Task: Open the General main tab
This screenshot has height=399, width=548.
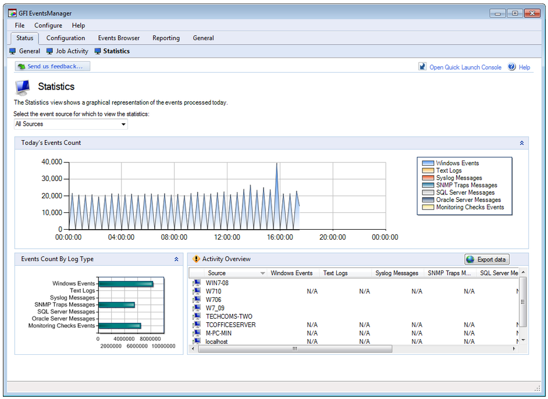Action: pyautogui.click(x=204, y=38)
